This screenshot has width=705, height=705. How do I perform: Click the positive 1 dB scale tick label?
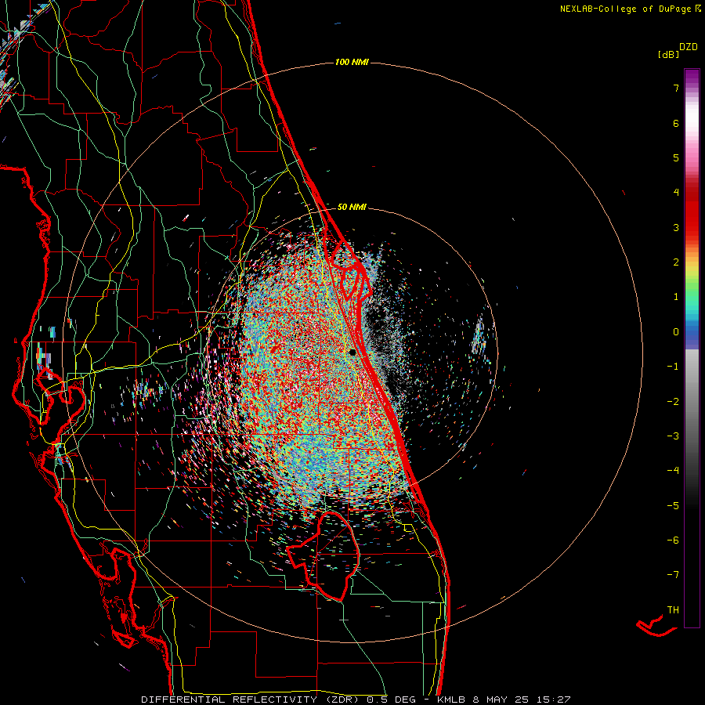(x=676, y=297)
